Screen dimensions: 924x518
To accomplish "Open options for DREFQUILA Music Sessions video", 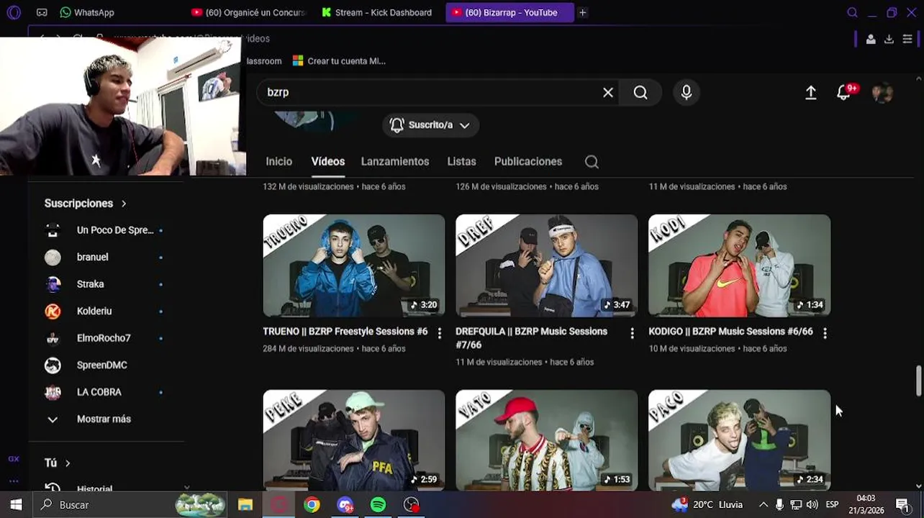I will click(x=632, y=333).
